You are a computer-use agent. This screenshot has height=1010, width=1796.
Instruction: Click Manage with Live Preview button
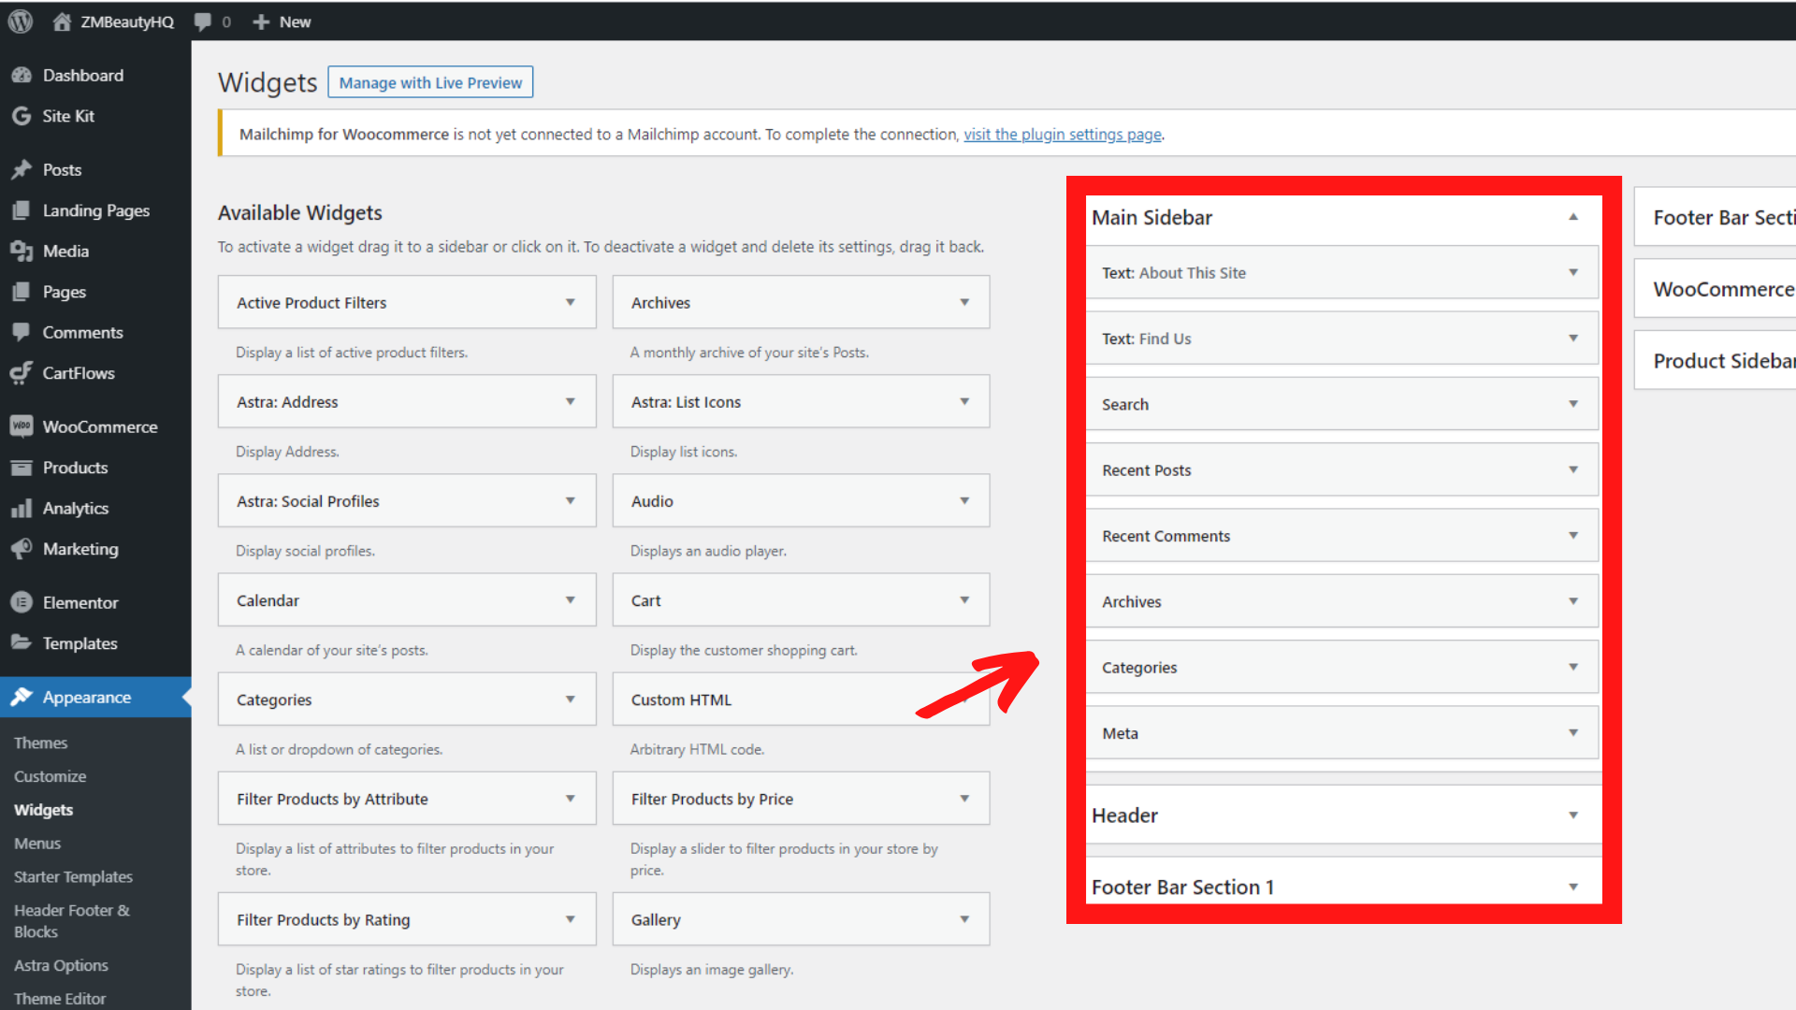tap(430, 82)
